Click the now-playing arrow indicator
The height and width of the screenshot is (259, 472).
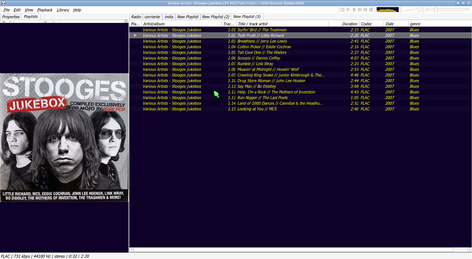135,35
